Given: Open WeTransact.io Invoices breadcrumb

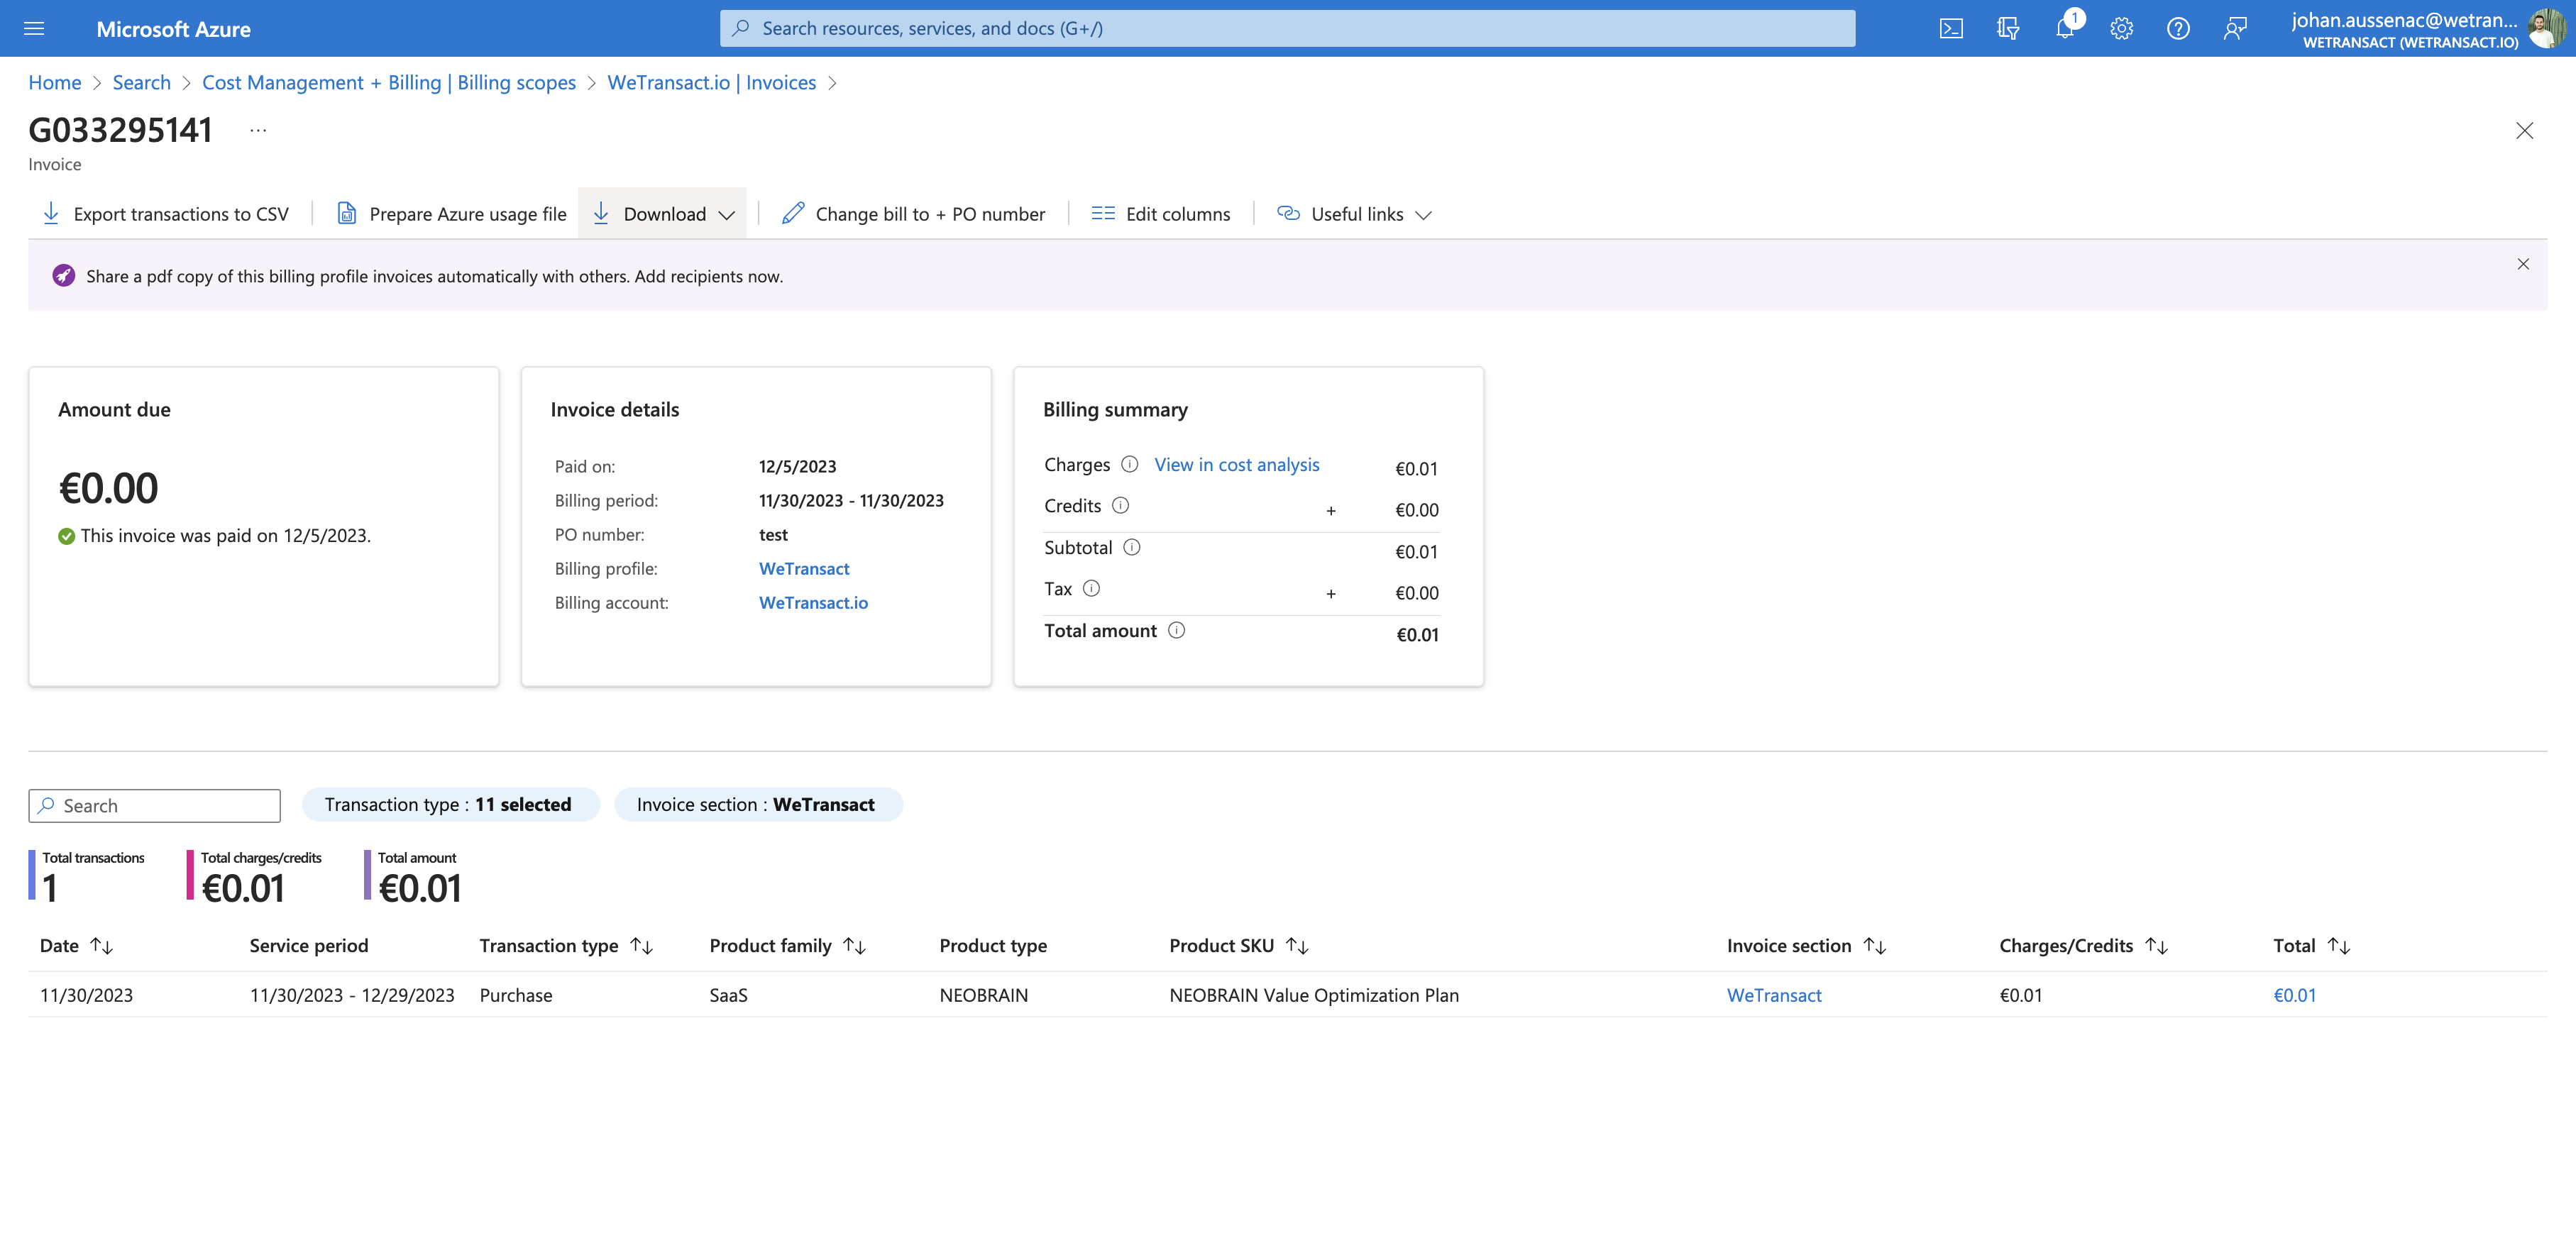Looking at the screenshot, I should coord(711,82).
